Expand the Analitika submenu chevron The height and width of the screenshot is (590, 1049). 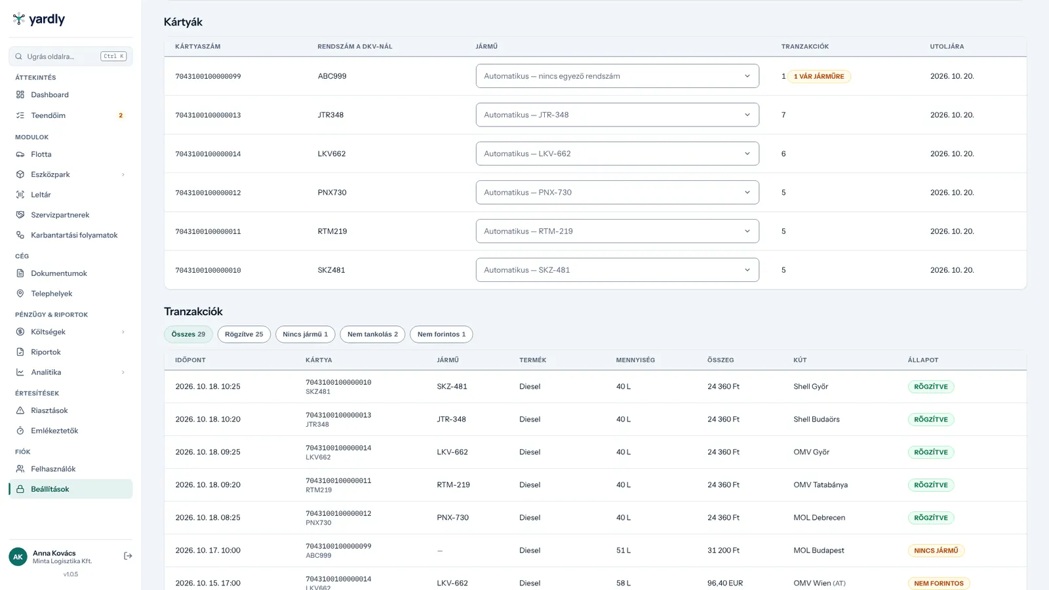coord(123,372)
